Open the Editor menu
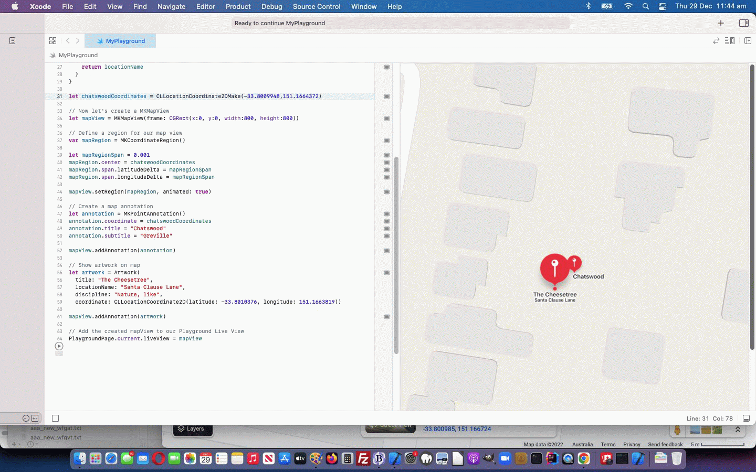This screenshot has width=756, height=472. coord(205,6)
